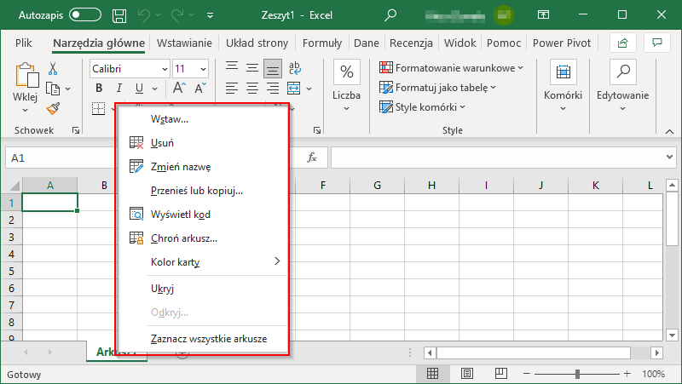
Task: Open the search magnifier in title bar
Action: tap(390, 15)
